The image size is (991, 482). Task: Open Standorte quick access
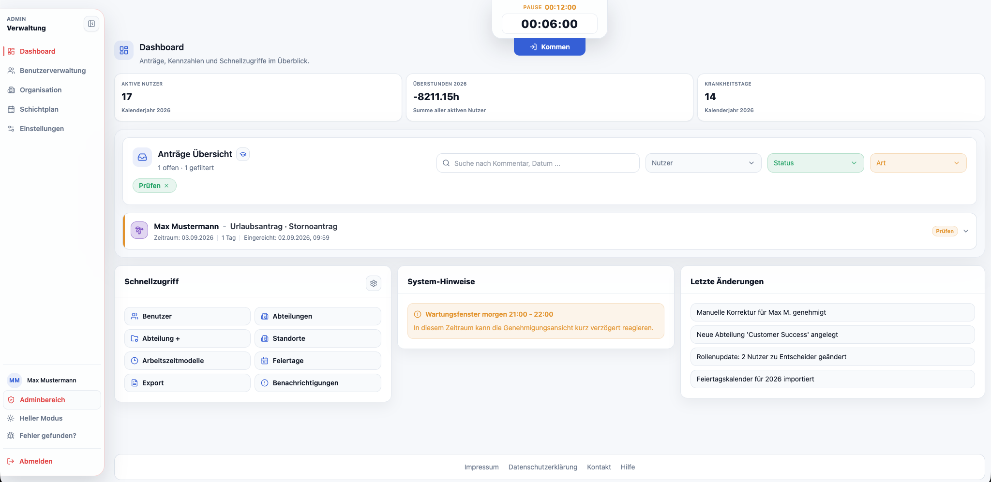click(x=318, y=338)
